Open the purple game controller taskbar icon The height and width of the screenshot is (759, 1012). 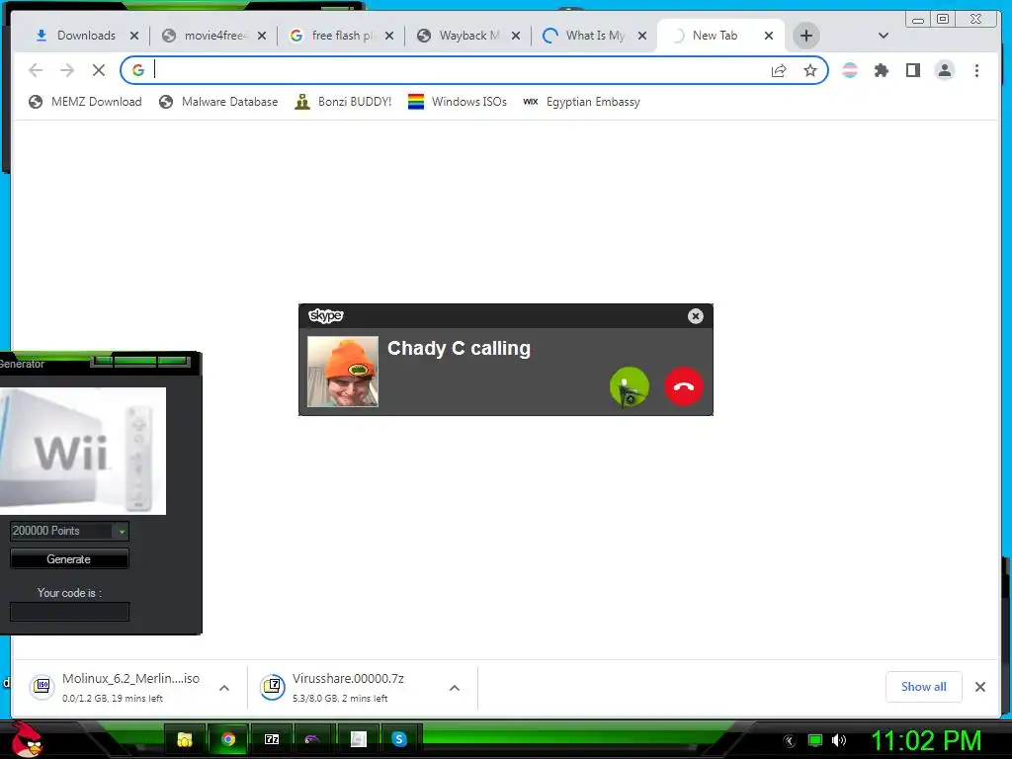click(312, 739)
